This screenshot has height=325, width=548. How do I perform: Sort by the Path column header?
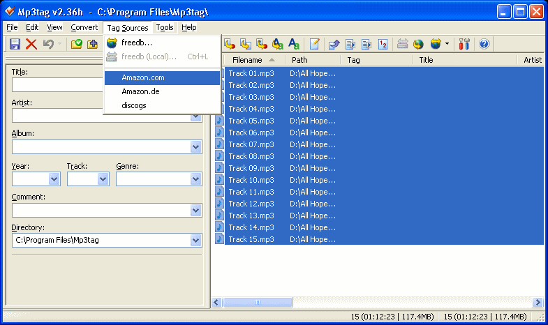(313, 60)
